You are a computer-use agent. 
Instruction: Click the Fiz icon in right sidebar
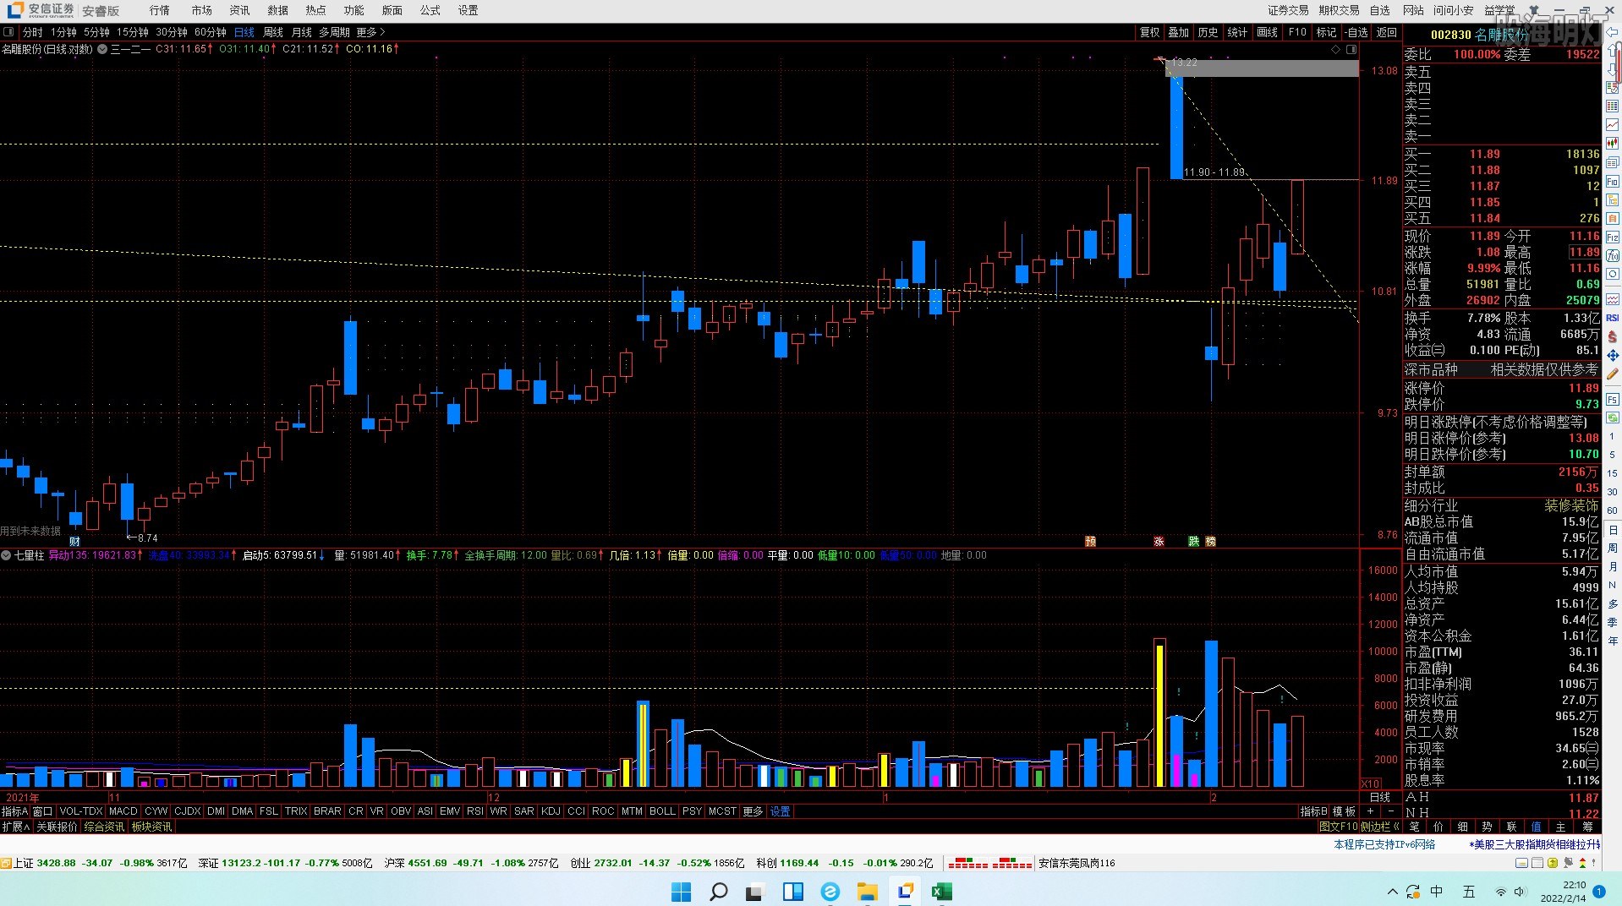[1613, 237]
